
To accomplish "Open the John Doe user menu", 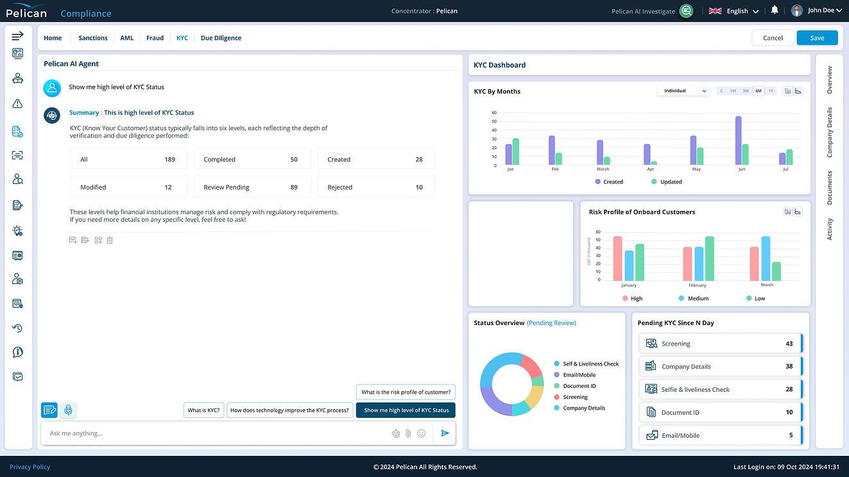I will pos(817,10).
